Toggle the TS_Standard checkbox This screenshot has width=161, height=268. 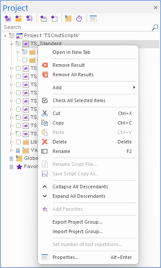point(18,44)
